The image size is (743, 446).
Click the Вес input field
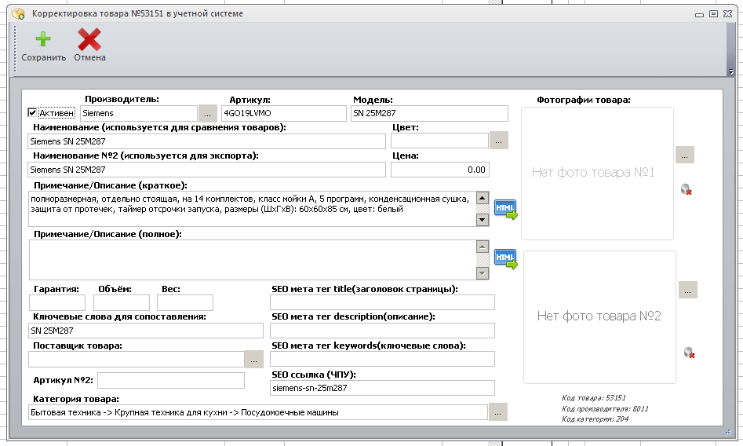click(x=185, y=303)
